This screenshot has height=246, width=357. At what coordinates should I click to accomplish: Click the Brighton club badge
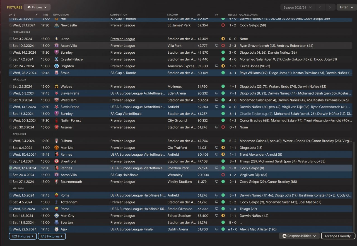coord(56,66)
